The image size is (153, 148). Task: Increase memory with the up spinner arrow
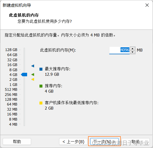(132, 49)
